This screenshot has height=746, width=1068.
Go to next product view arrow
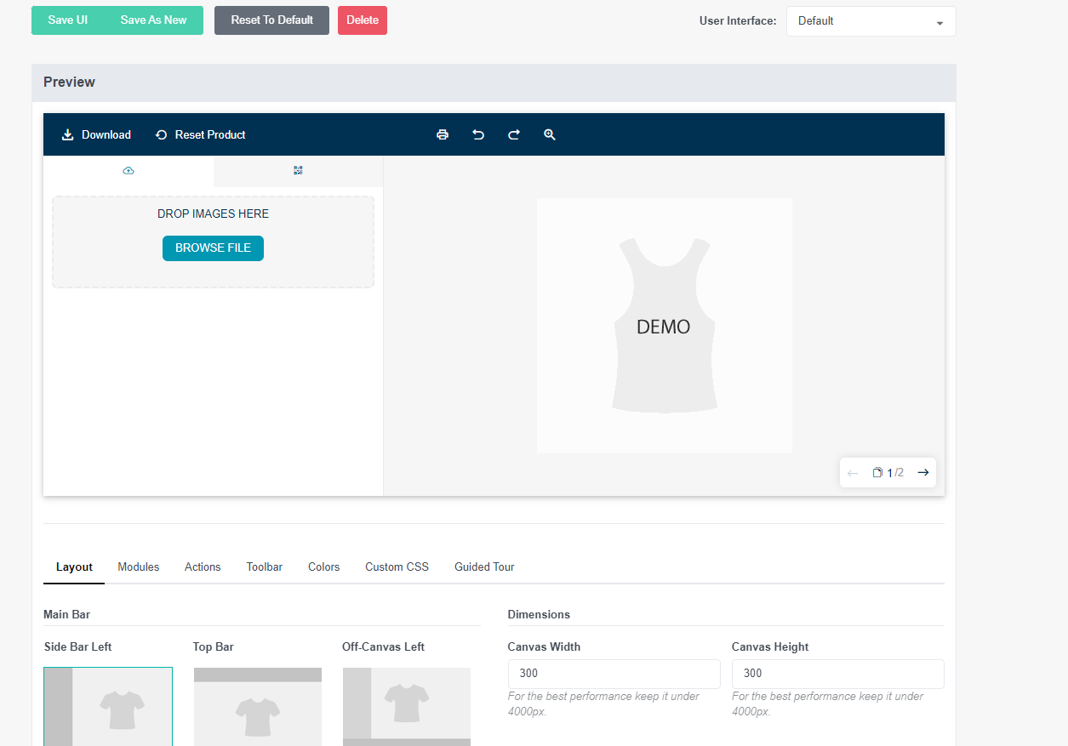click(923, 473)
